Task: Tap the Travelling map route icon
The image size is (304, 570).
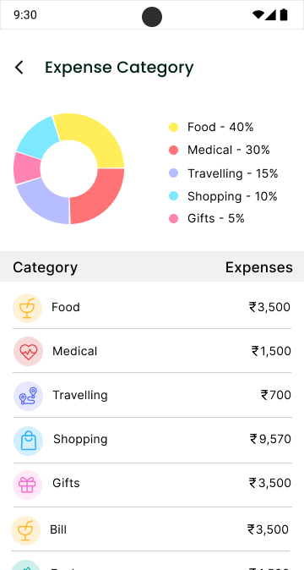Action: pyautogui.click(x=29, y=396)
